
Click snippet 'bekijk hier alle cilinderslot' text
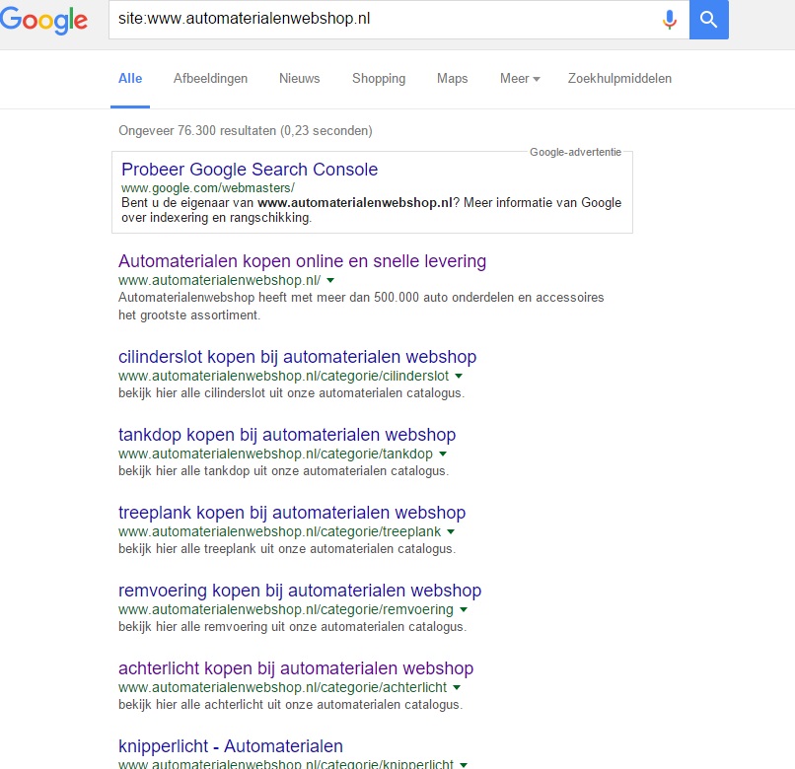[x=291, y=393]
